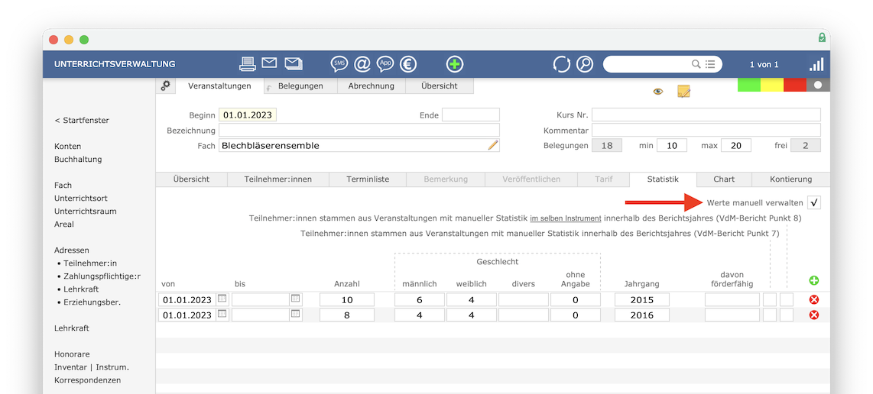Toggle first VdM checkbox in 2015 row
This screenshot has height=394, width=873.
click(x=770, y=300)
